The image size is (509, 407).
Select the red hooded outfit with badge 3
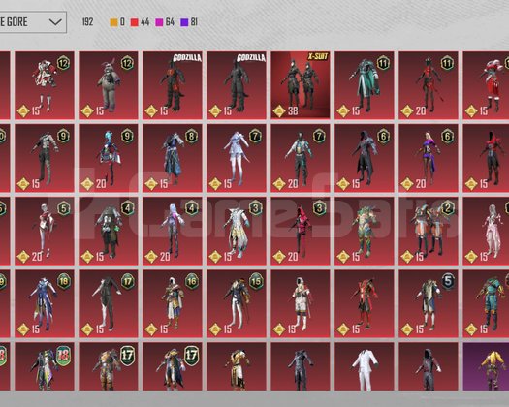point(301,231)
